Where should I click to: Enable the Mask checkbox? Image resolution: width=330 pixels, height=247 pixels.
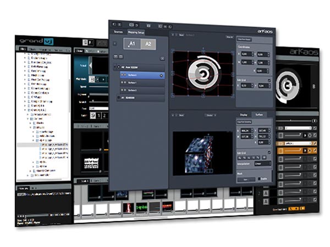coord(259,179)
